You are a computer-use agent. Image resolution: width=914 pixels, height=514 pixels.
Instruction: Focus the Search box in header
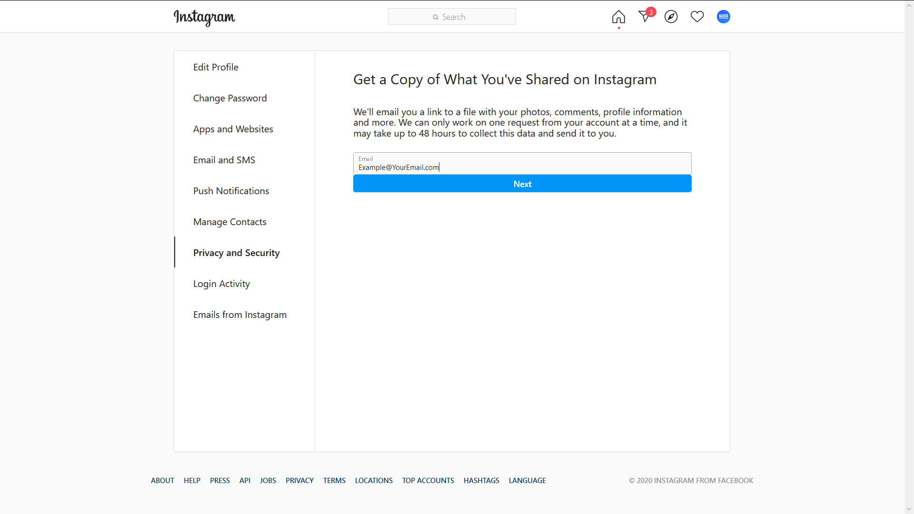tap(452, 17)
